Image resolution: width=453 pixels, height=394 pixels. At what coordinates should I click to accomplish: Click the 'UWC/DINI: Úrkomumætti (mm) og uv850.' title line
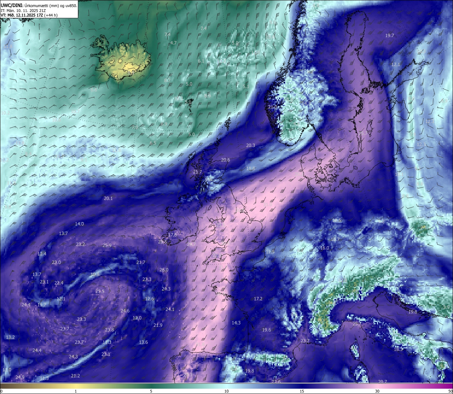(39, 6)
